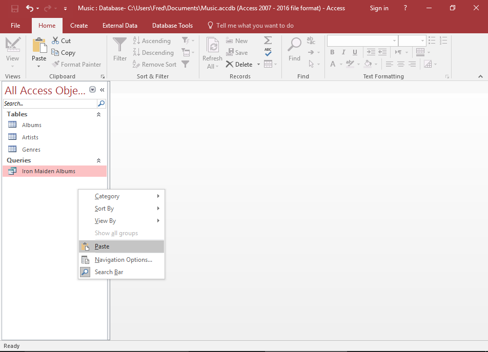Collapse the ribbon with the arrow
Image resolution: width=488 pixels, height=352 pixels.
480,76
